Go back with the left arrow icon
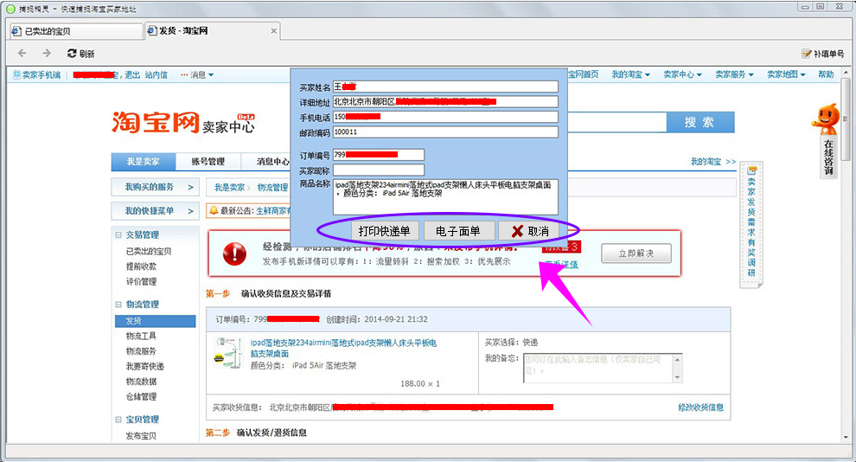 [x=22, y=53]
